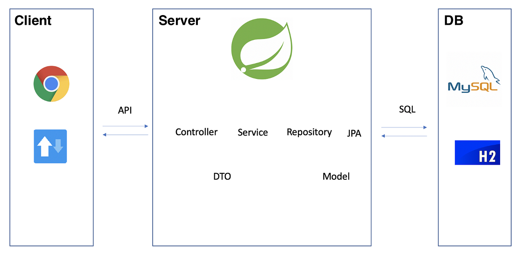Click the API label between Client and Server
This screenshot has height=254, width=516.
[125, 110]
